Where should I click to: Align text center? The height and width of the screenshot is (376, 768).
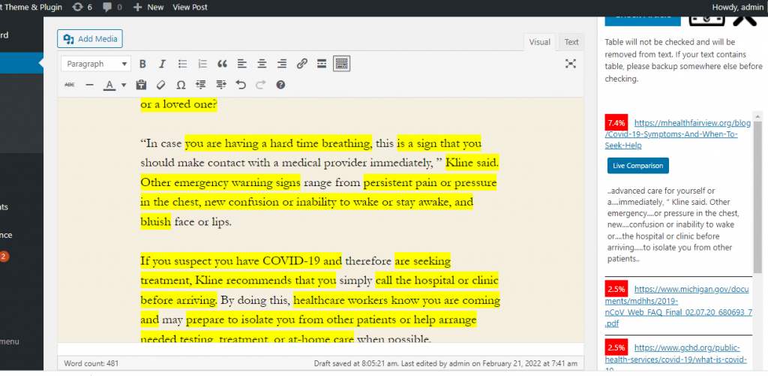(x=262, y=64)
